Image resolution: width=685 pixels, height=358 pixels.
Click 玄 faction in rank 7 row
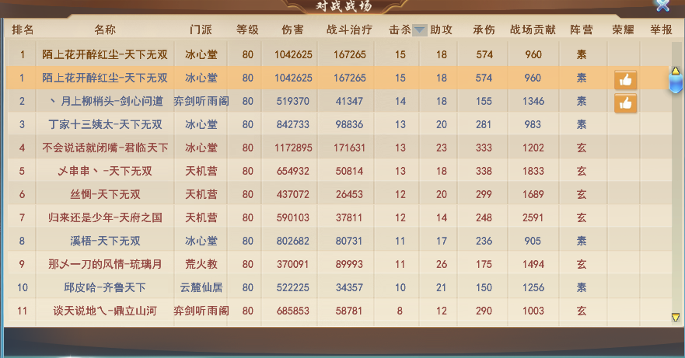click(x=582, y=217)
